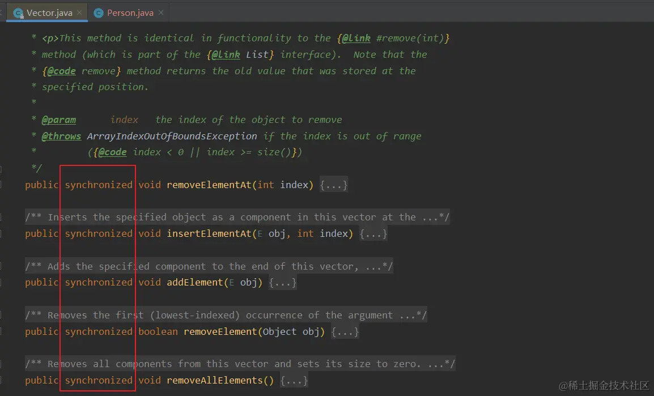The width and height of the screenshot is (654, 396).
Task: Expand folded body of removeElement method
Action: coord(345,332)
